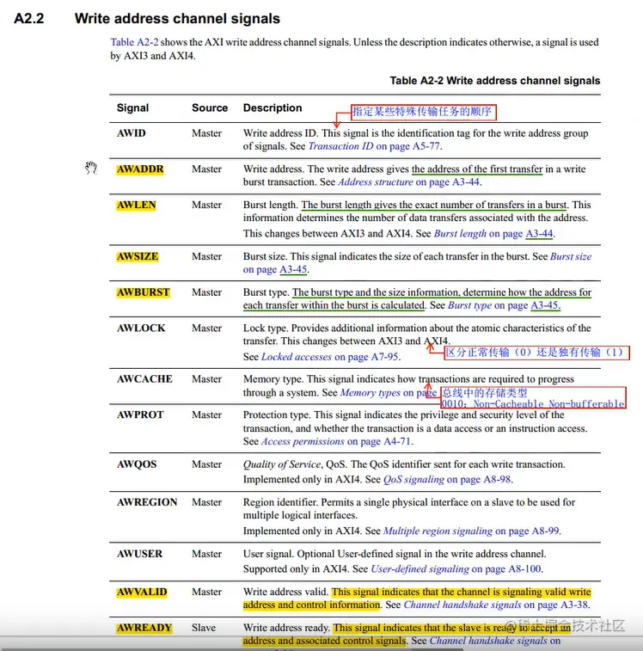Click the AWCACHE signal name

pyautogui.click(x=144, y=379)
